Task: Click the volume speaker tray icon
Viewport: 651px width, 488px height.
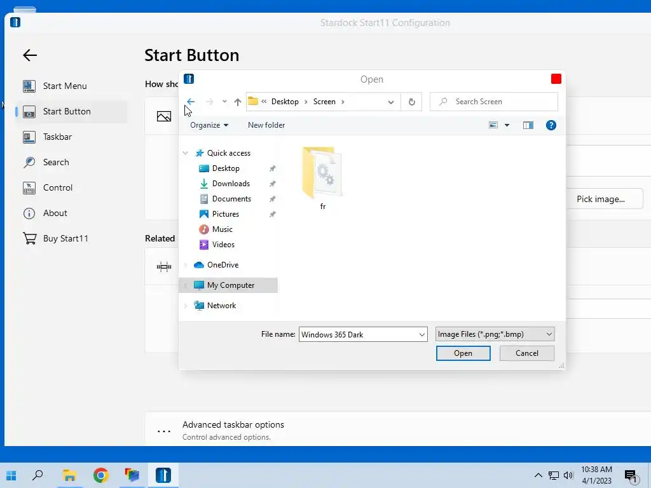Action: pos(568,475)
